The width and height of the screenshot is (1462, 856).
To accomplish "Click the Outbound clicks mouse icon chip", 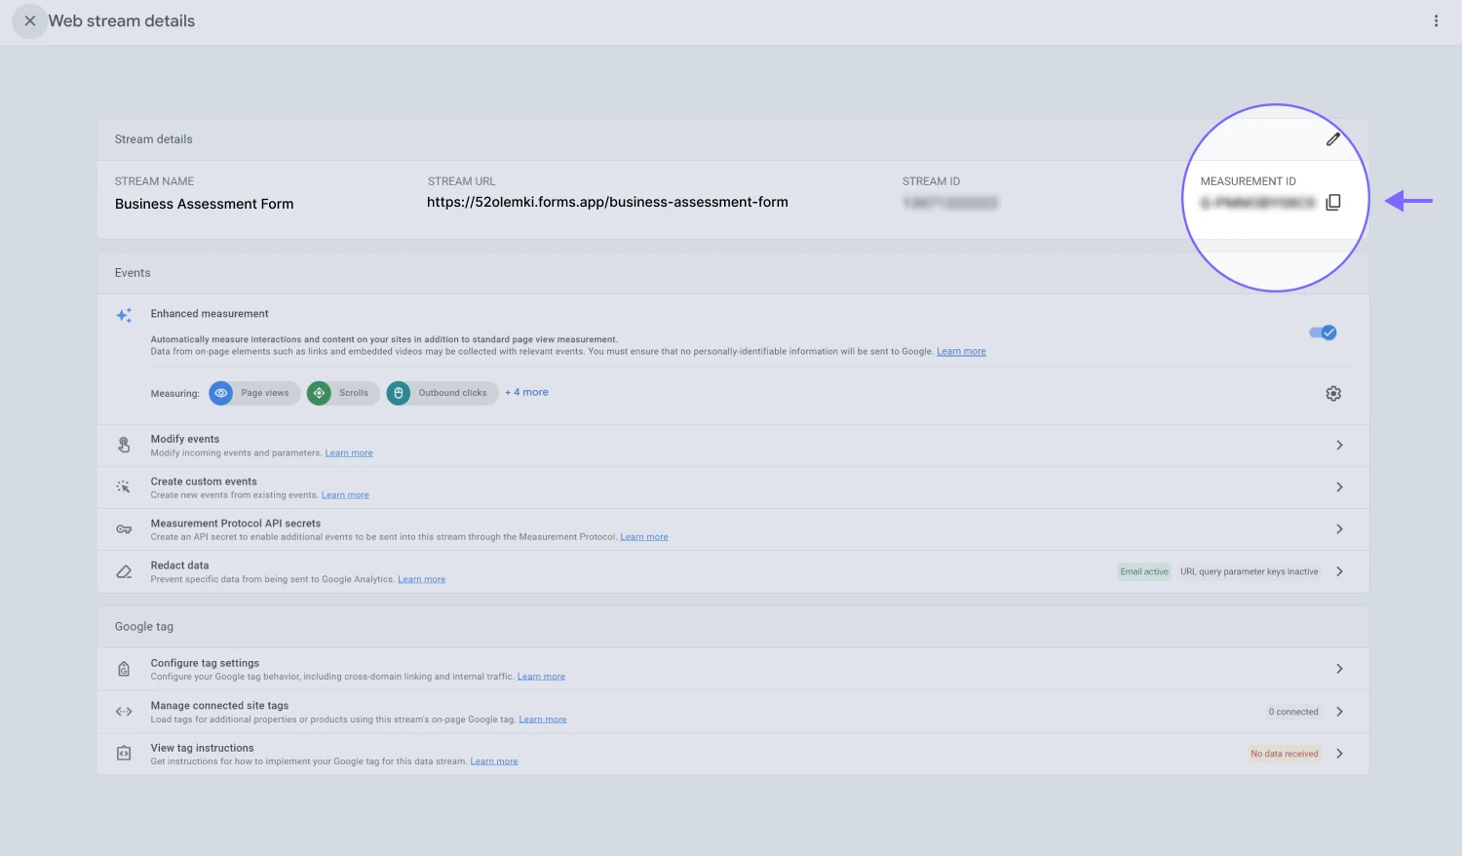I will point(399,393).
